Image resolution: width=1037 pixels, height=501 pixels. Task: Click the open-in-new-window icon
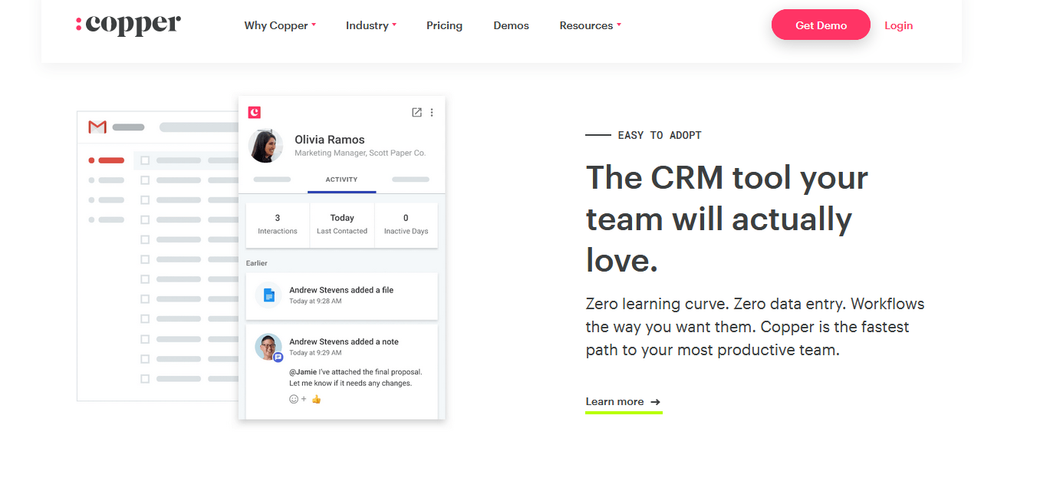coord(416,112)
